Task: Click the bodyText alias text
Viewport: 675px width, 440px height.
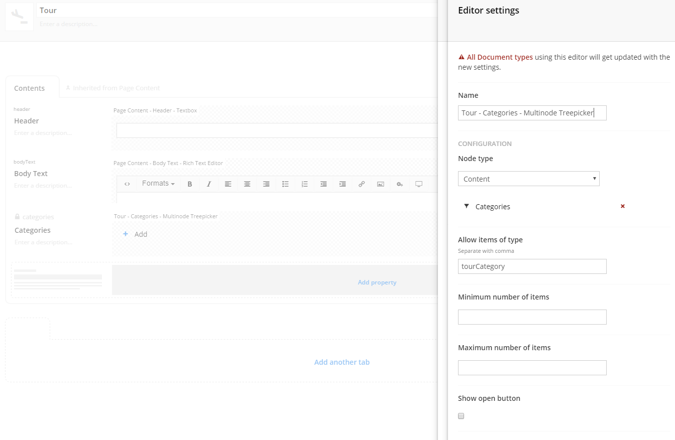Action: (25, 162)
